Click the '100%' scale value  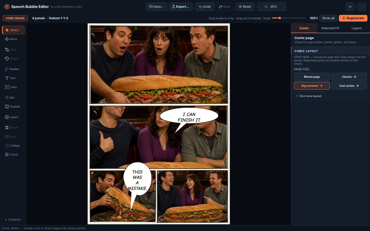point(314,18)
